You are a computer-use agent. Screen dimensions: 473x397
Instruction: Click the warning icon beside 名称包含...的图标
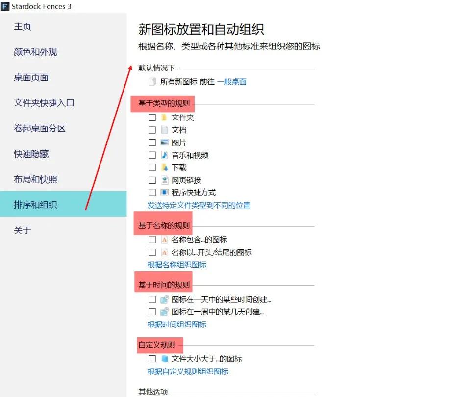click(165, 239)
